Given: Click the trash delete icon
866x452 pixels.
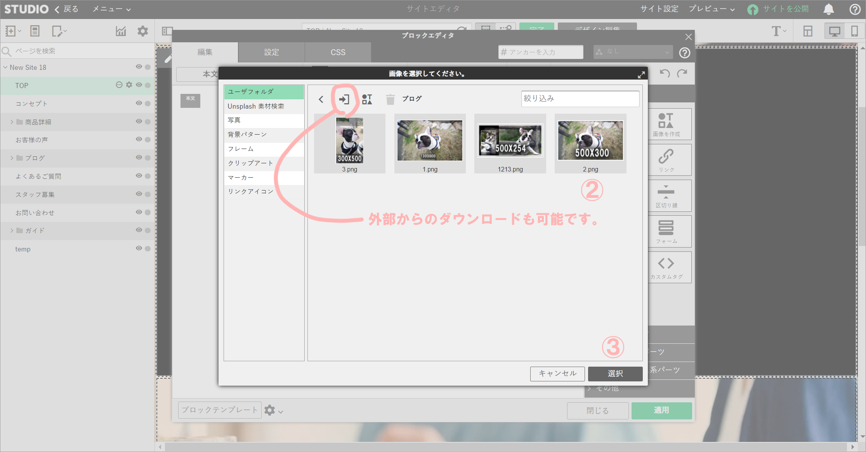Looking at the screenshot, I should [390, 100].
